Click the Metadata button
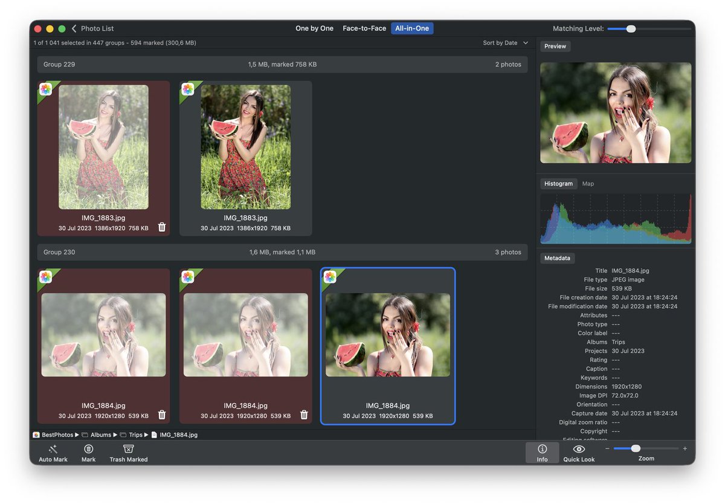Image resolution: width=725 pixels, height=504 pixels. [x=557, y=258]
